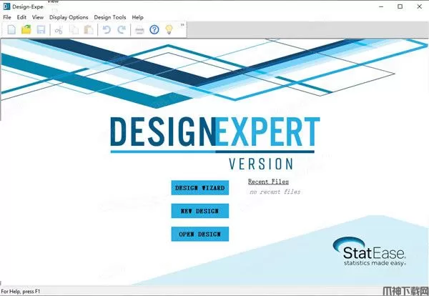Viewport: 429px width, 296px height.
Task: Open Help with the question mark icon
Action: pyautogui.click(x=154, y=29)
